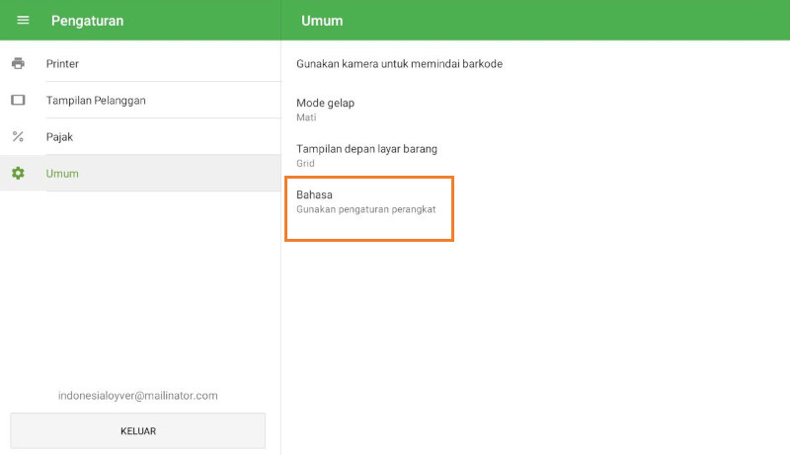Open Tampilan Pelanggan settings label

(x=103, y=100)
